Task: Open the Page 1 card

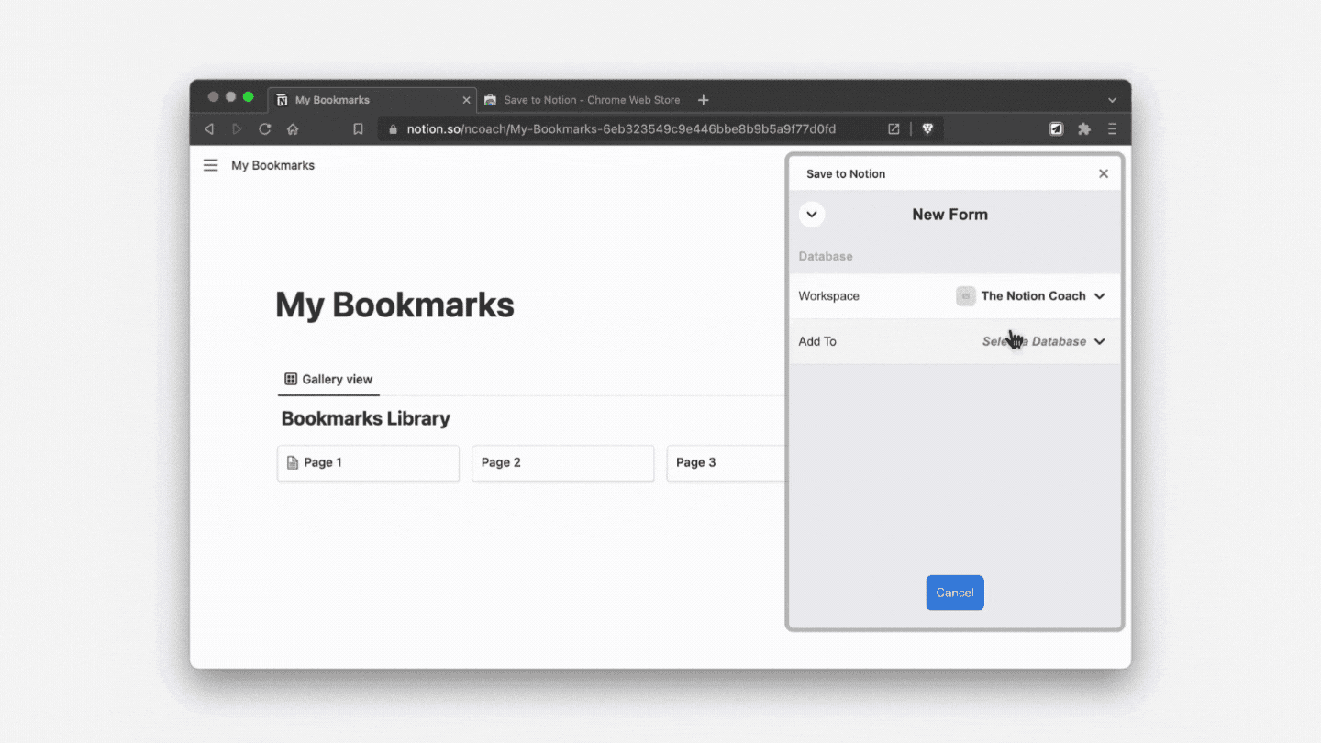Action: 368,463
